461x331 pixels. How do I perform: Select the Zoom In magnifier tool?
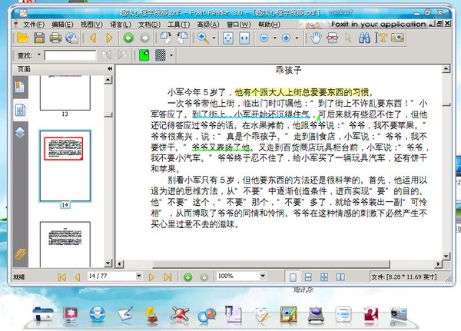click(203, 38)
